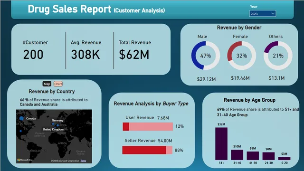Click the 21% label in Others donut
304x171 pixels.
pos(278,56)
